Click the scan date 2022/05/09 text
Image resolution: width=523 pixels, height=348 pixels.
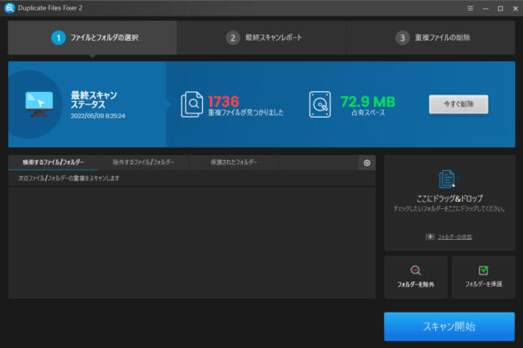coord(98,116)
